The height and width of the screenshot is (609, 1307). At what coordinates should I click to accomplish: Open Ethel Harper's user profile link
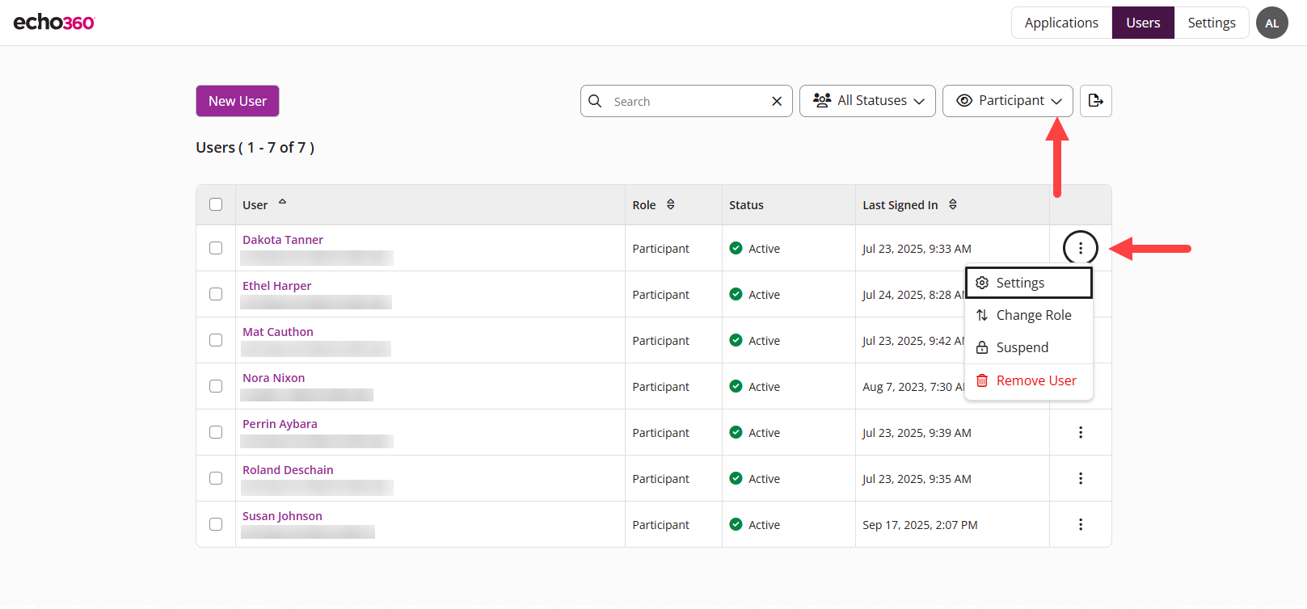point(276,286)
